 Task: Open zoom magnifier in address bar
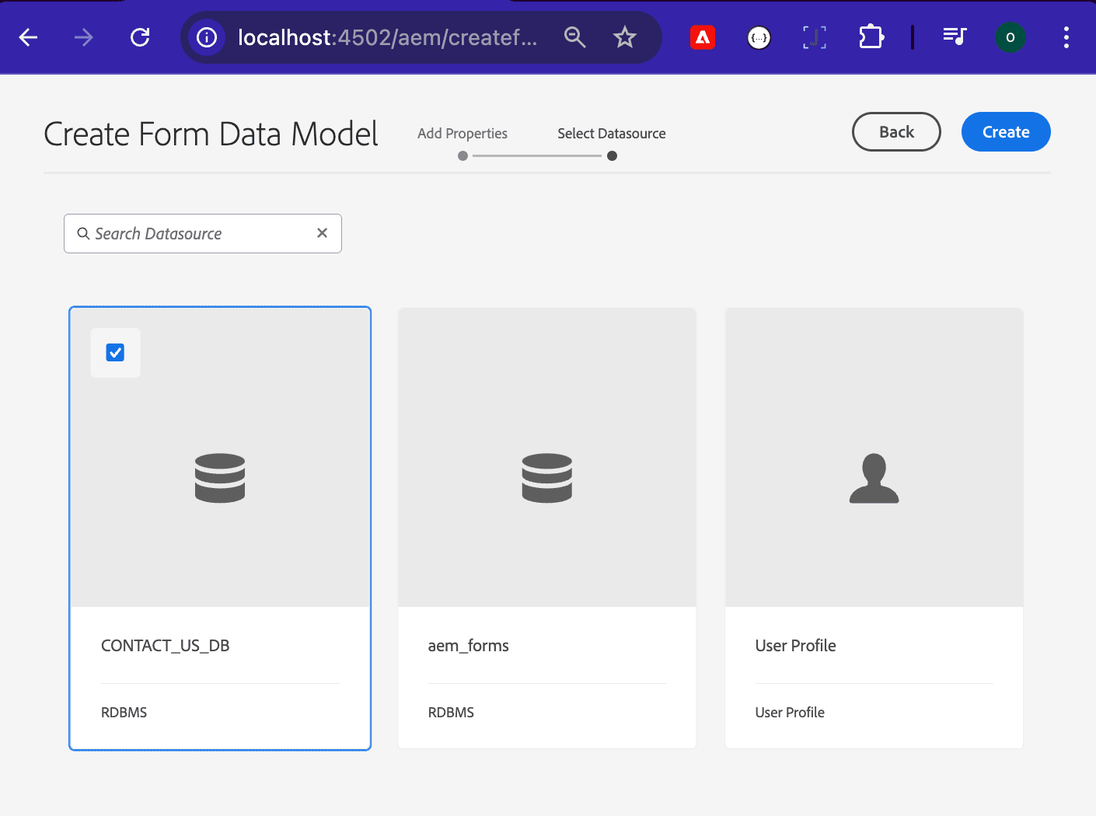click(x=574, y=37)
